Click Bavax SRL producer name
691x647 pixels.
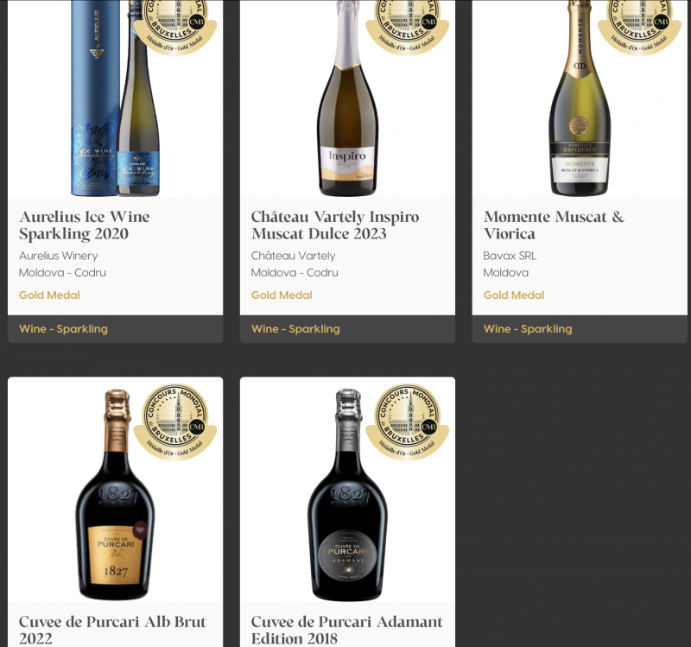click(510, 256)
